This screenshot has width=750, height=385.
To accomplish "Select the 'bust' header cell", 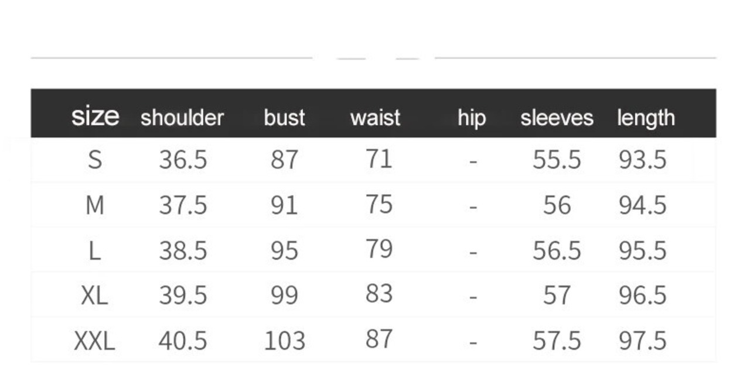I will coord(284,118).
